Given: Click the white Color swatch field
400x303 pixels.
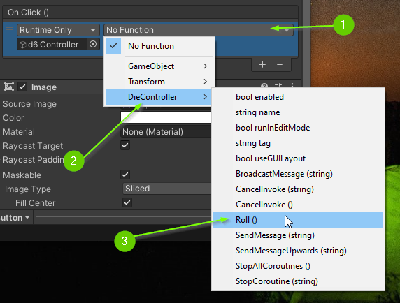Looking at the screenshot, I should click(166, 117).
